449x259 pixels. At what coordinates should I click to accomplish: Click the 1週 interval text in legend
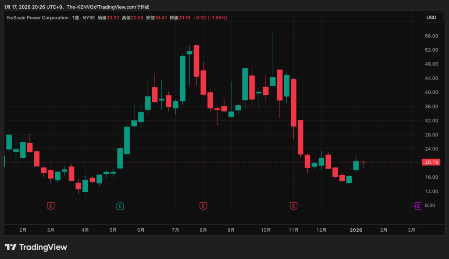[76, 18]
